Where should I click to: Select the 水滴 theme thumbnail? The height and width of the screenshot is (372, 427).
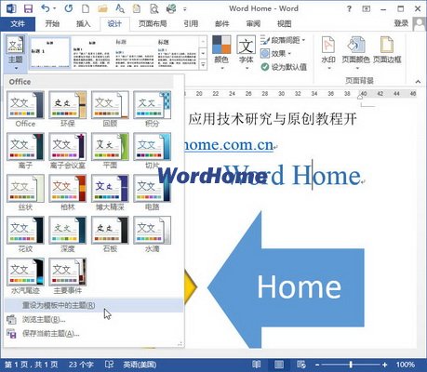[x=152, y=230]
